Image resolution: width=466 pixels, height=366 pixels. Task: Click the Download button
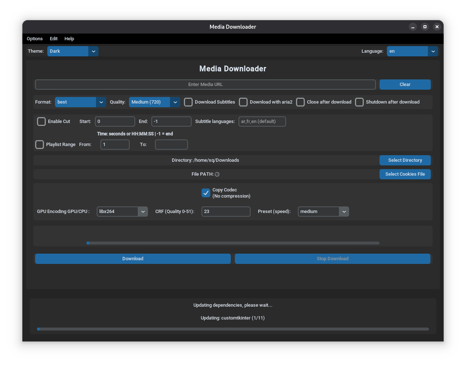[133, 259]
